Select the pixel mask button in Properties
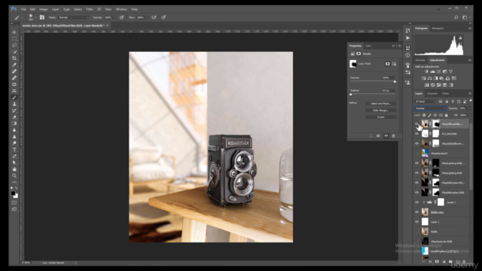The height and width of the screenshot is (271, 482). coord(388,63)
